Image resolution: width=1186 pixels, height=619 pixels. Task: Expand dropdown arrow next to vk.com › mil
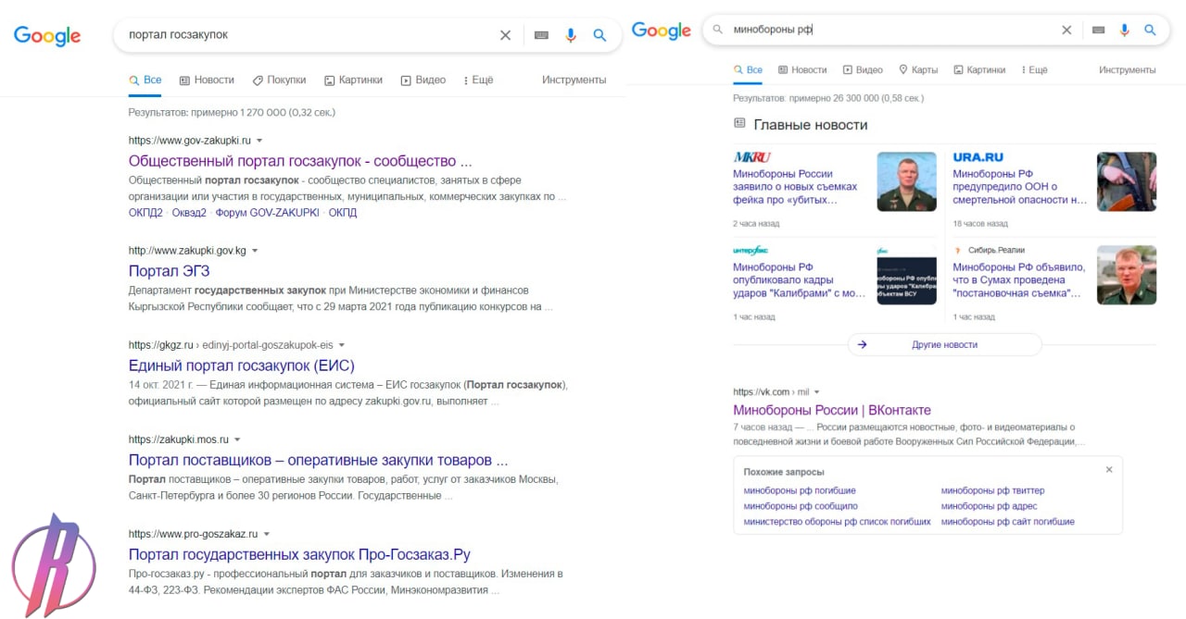tap(816, 392)
